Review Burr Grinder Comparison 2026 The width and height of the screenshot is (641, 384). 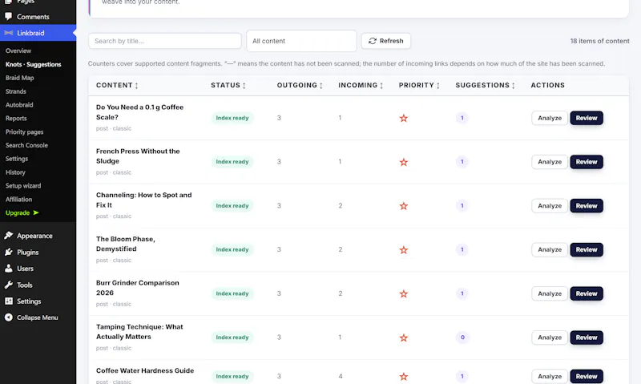point(587,293)
